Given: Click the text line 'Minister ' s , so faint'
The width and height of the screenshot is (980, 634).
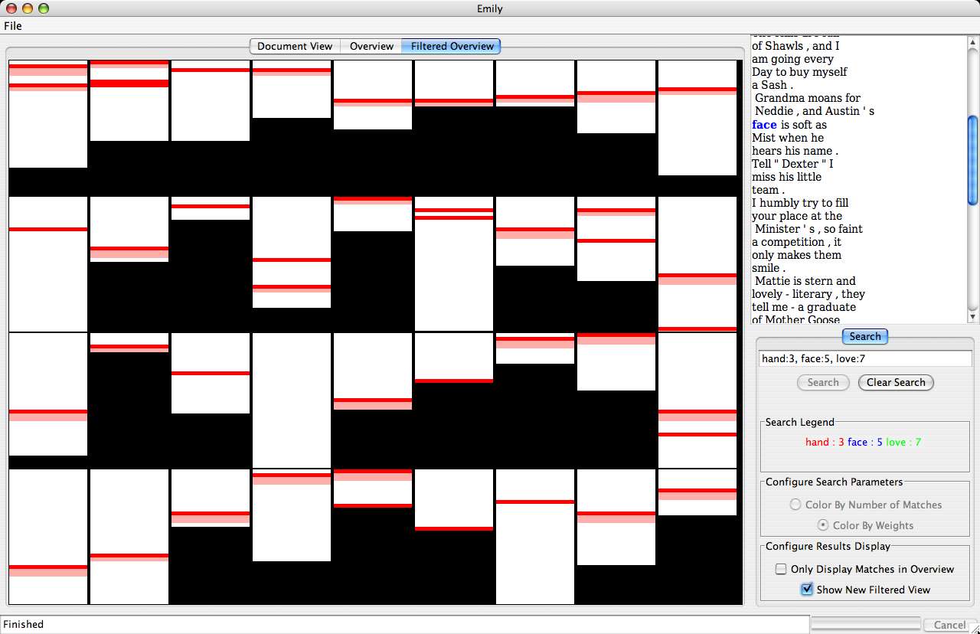Looking at the screenshot, I should [808, 229].
